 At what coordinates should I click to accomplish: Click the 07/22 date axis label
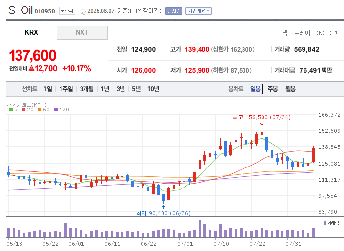coord(257,244)
